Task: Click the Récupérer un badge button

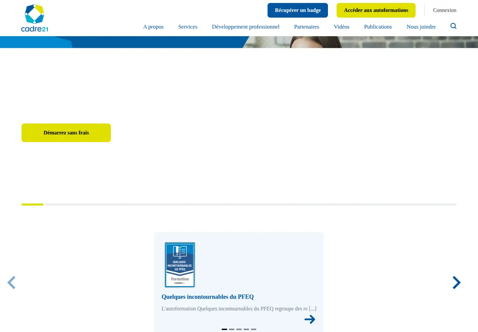Action: point(298,10)
